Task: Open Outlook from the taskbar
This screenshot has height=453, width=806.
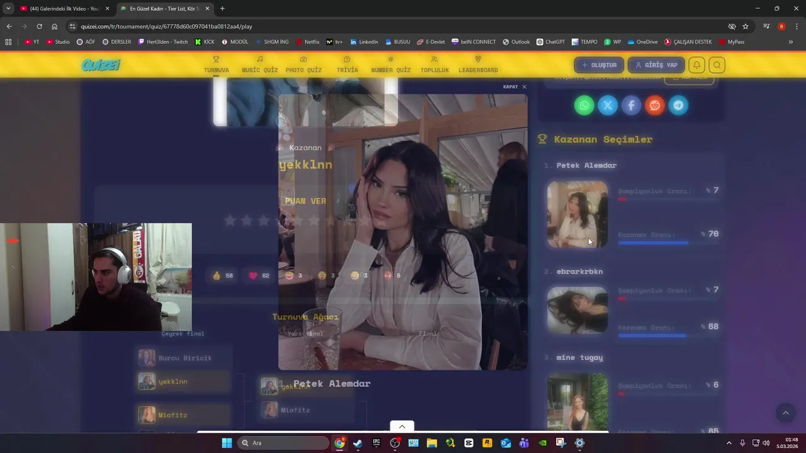Action: coord(506,443)
